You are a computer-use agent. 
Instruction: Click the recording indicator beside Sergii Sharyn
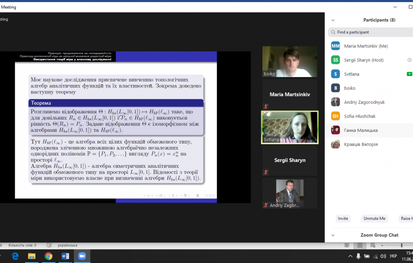(x=409, y=60)
